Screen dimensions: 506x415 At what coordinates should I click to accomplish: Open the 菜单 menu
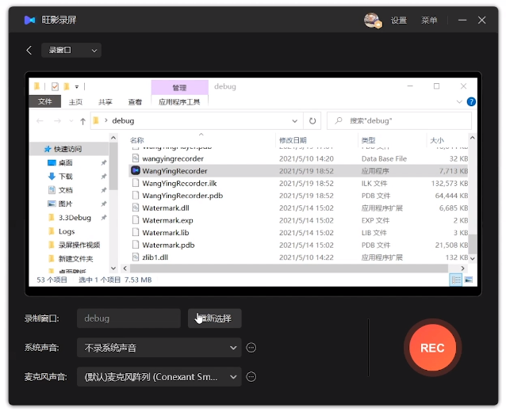(429, 21)
